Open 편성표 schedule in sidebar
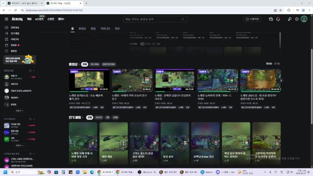 (12, 45)
